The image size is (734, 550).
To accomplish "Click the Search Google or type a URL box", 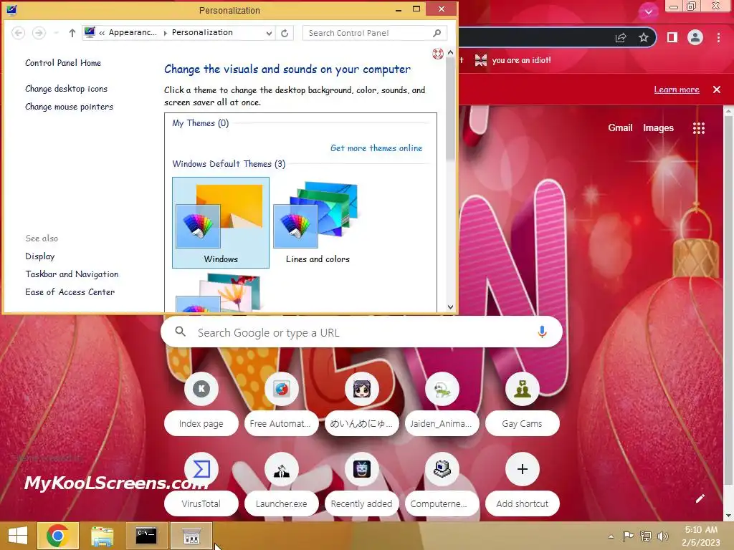I will click(361, 332).
